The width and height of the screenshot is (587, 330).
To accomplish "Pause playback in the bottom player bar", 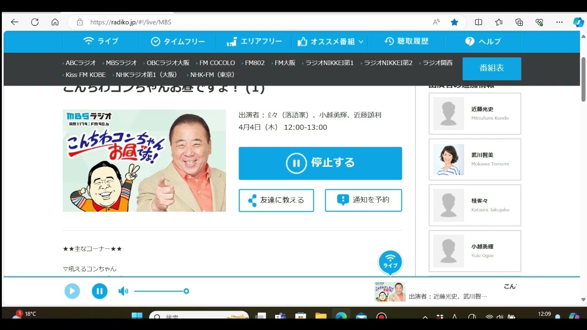I will click(x=100, y=291).
